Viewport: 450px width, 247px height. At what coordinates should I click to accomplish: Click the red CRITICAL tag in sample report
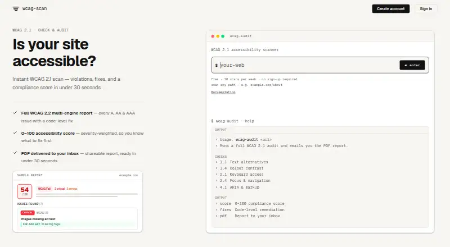pos(28,213)
